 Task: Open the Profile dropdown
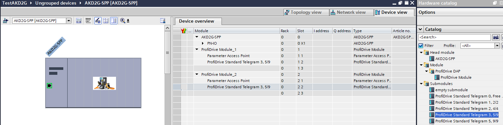pyautogui.click(x=497, y=46)
